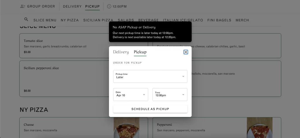Click the clock icon beside 12:00PM

pyautogui.click(x=109, y=6)
